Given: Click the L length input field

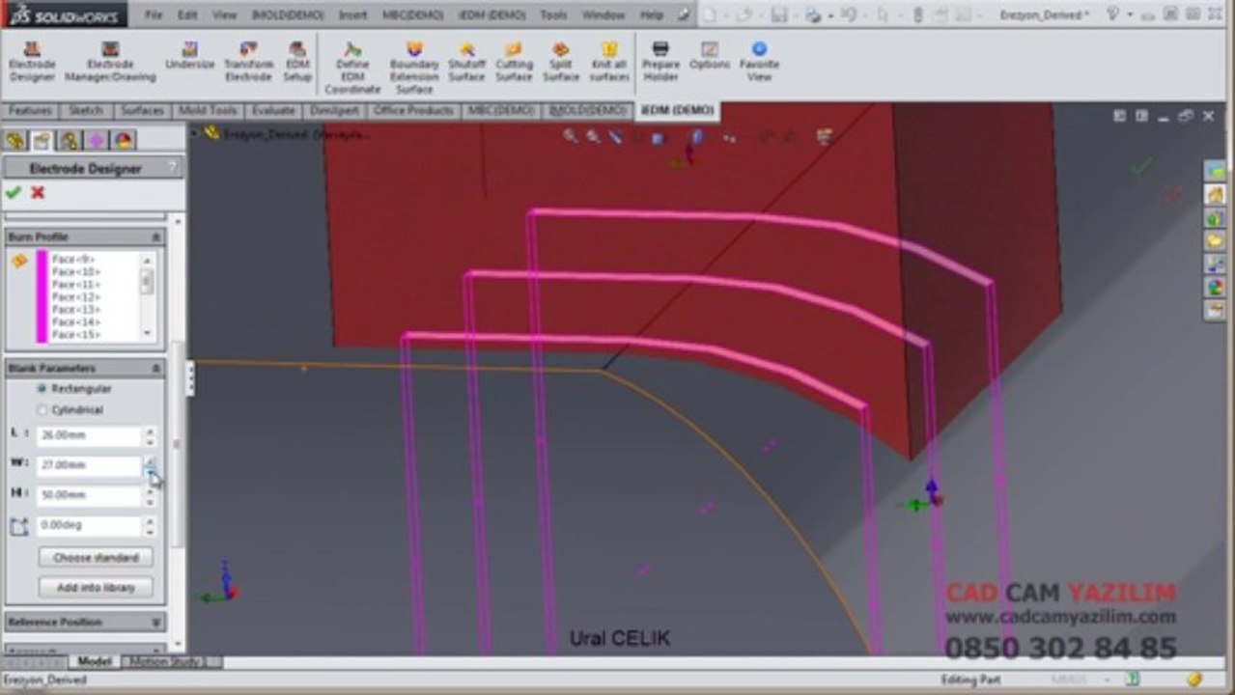Looking at the screenshot, I should pyautogui.click(x=89, y=435).
